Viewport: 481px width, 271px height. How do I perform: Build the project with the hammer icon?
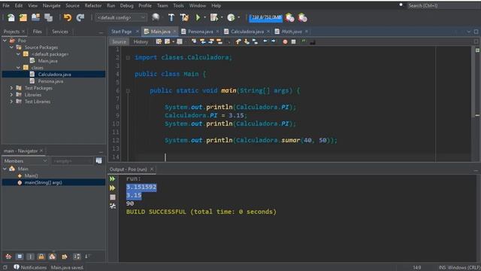click(x=171, y=17)
